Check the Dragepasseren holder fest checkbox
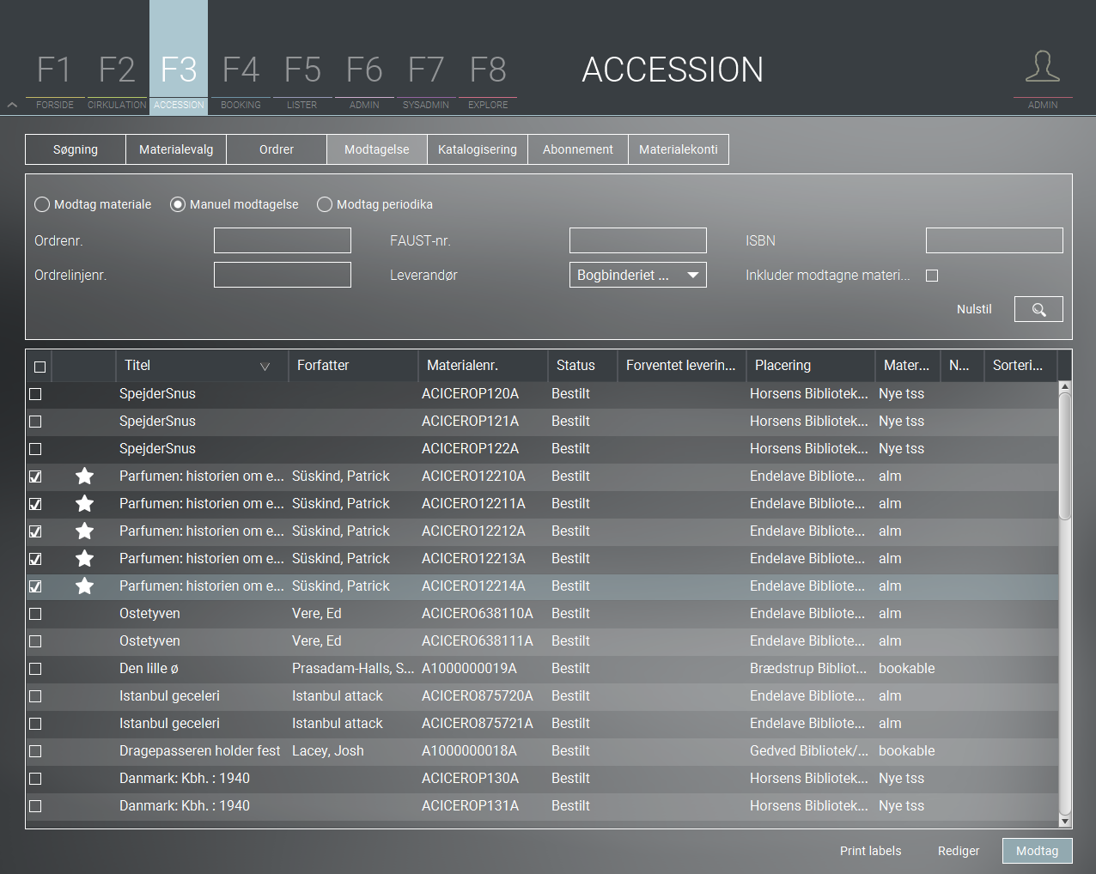Screen dimensions: 1096x874 pyautogui.click(x=35, y=751)
